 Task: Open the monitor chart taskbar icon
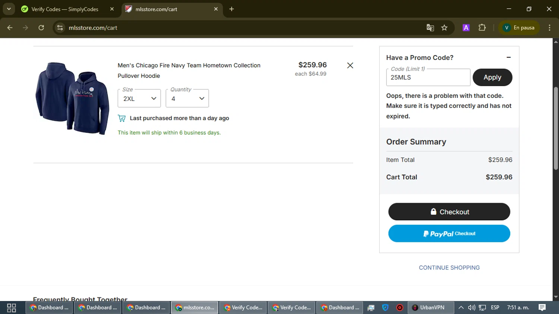[x=371, y=308]
